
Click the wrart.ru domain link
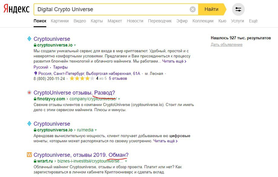45,161
